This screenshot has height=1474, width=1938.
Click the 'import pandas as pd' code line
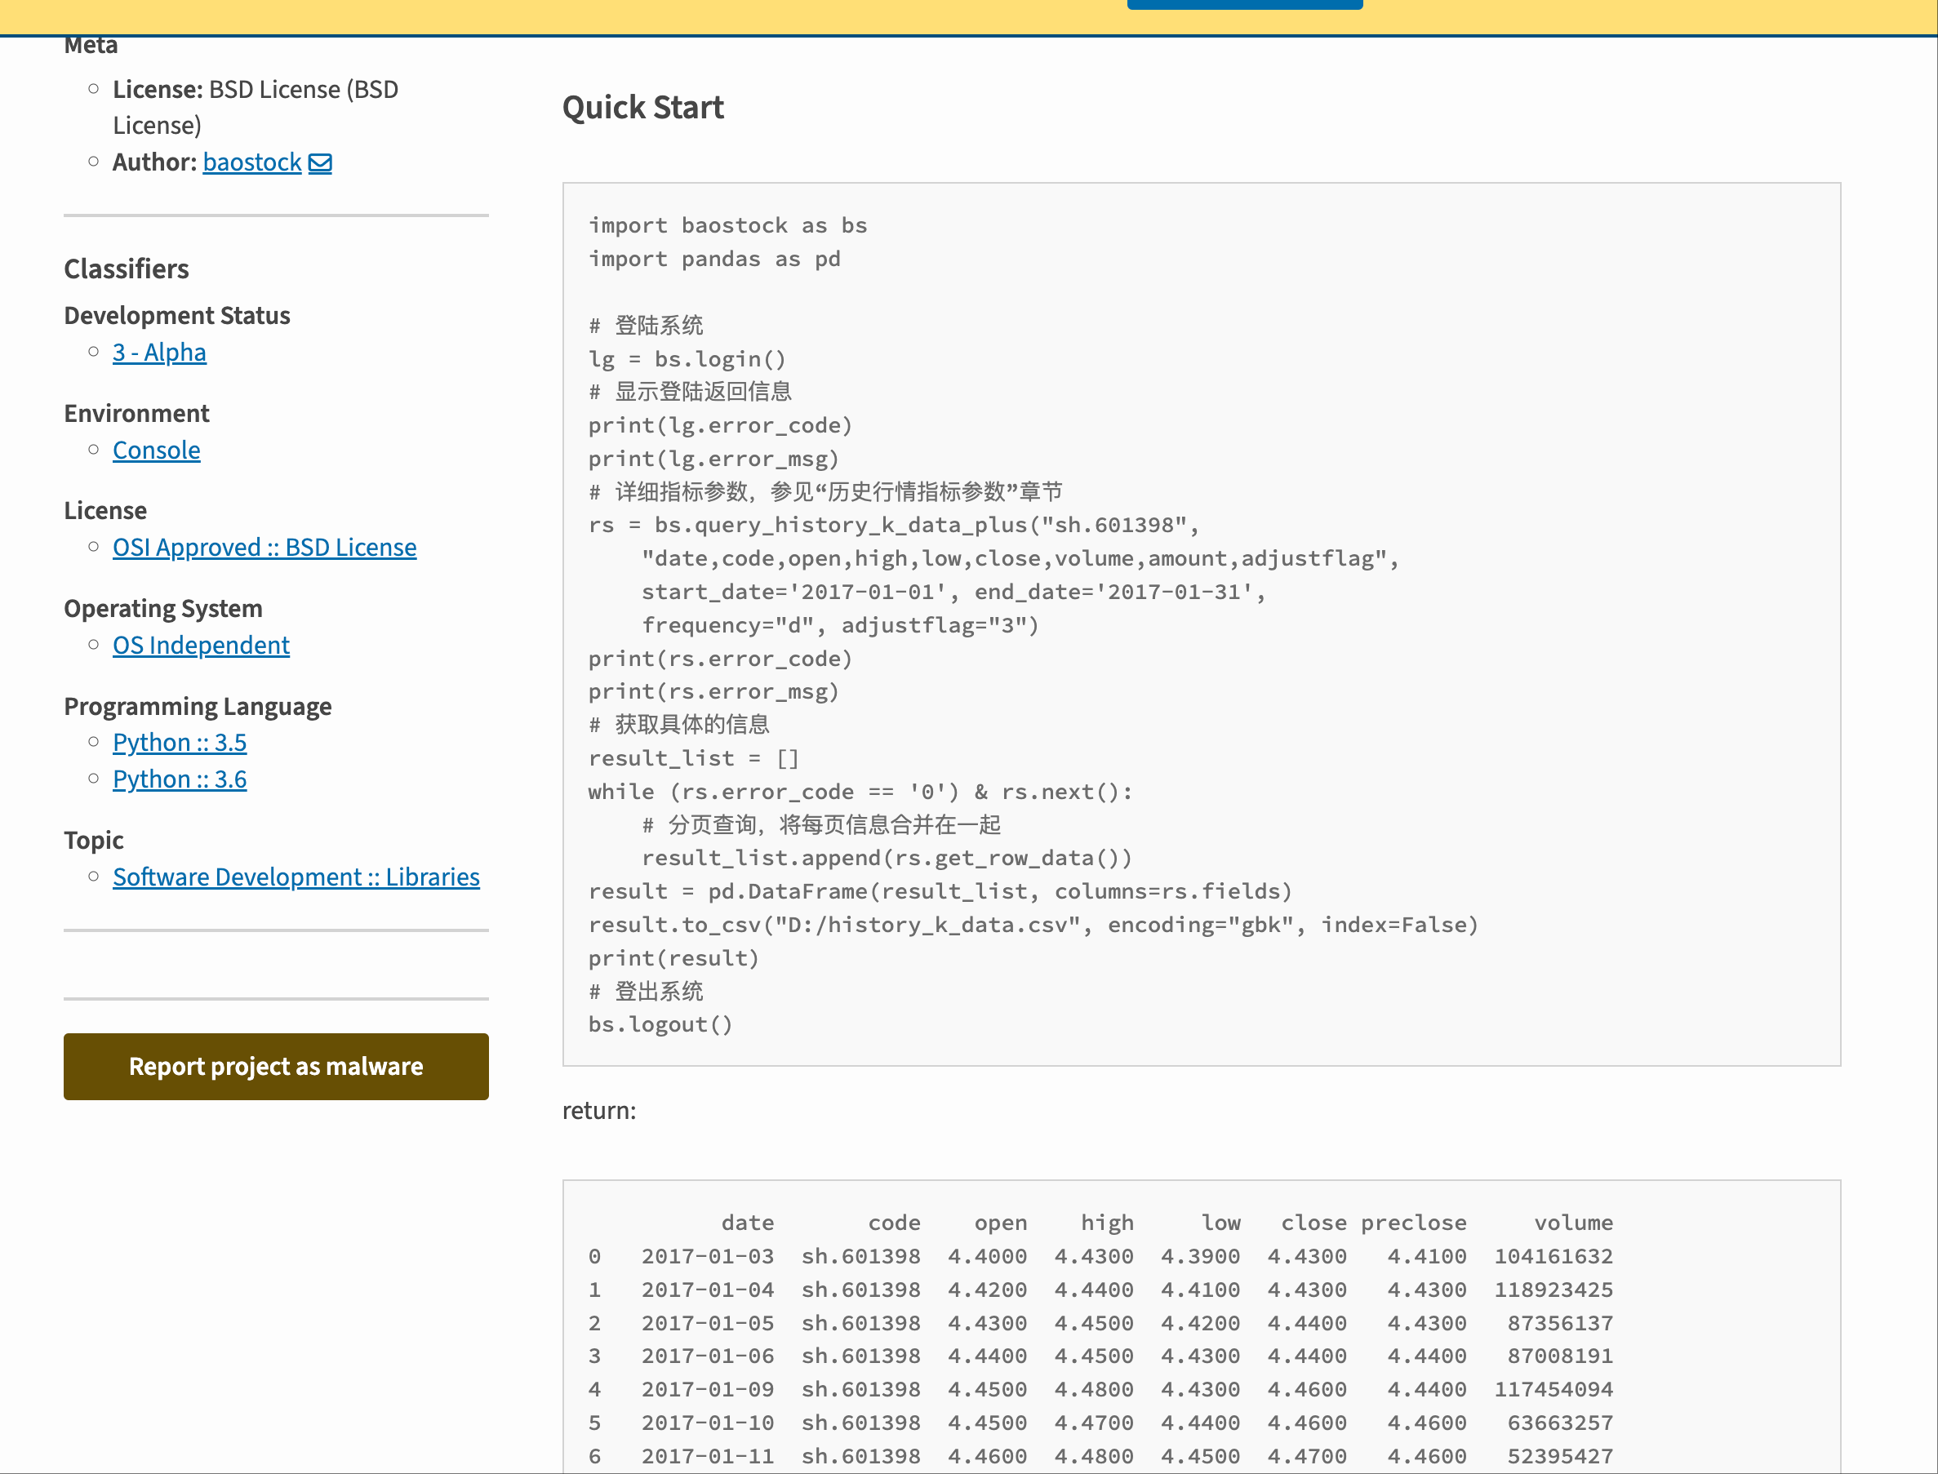click(x=715, y=259)
